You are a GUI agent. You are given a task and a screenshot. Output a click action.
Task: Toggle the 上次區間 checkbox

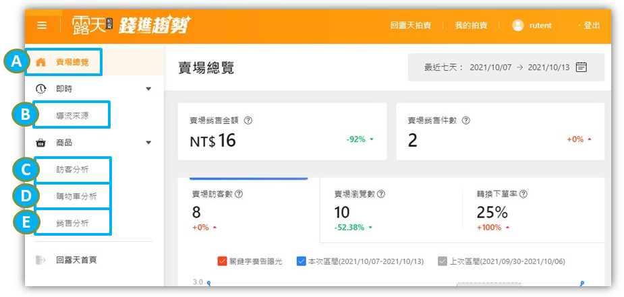pos(443,261)
